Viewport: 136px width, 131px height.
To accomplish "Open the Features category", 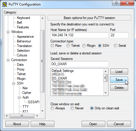I will [23, 27].
